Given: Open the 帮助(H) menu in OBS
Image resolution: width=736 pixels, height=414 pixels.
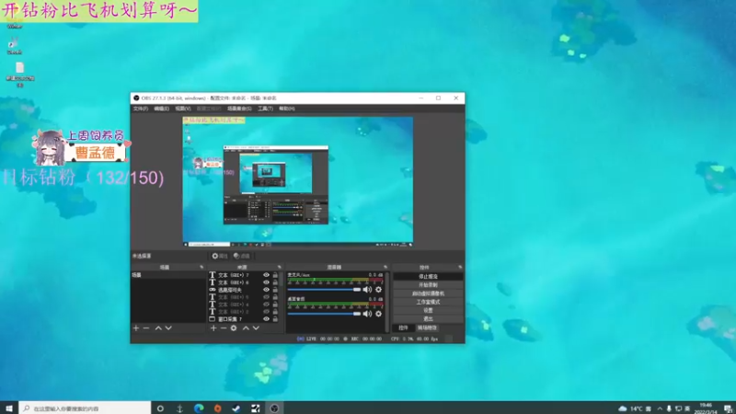Looking at the screenshot, I should click(x=287, y=109).
